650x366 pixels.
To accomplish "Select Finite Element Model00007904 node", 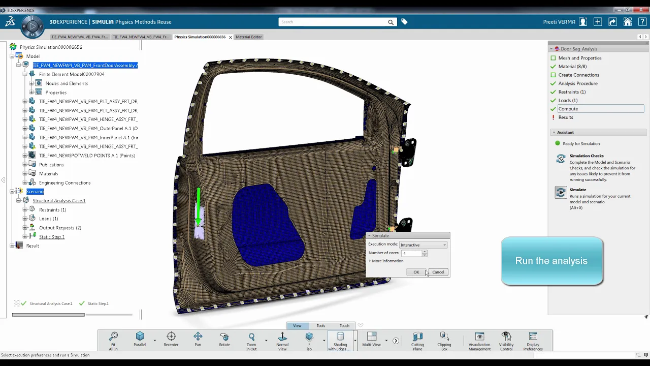I will coord(72,74).
